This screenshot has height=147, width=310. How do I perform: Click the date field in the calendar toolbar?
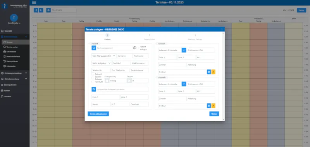point(64,10)
